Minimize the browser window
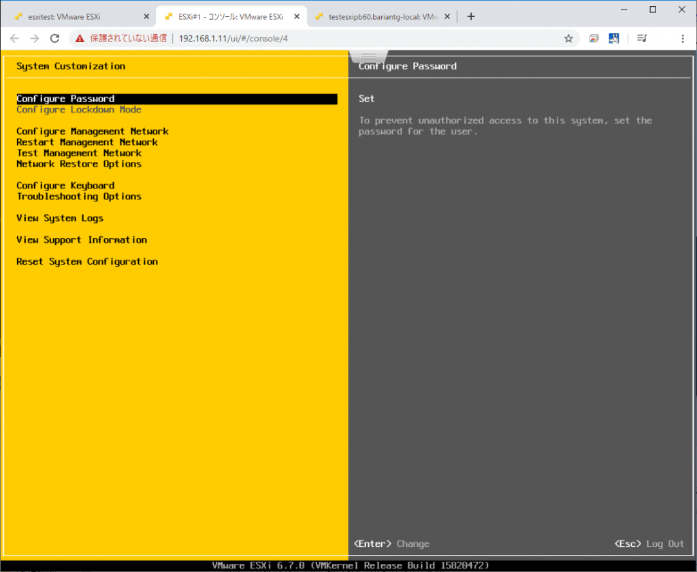The width and height of the screenshot is (697, 572). pyautogui.click(x=624, y=10)
